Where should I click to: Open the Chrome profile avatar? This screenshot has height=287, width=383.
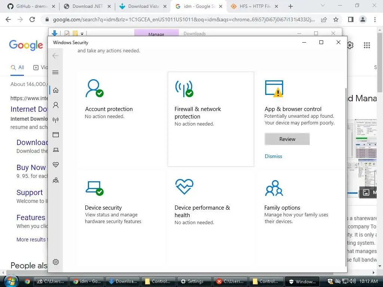pyautogui.click(x=363, y=19)
